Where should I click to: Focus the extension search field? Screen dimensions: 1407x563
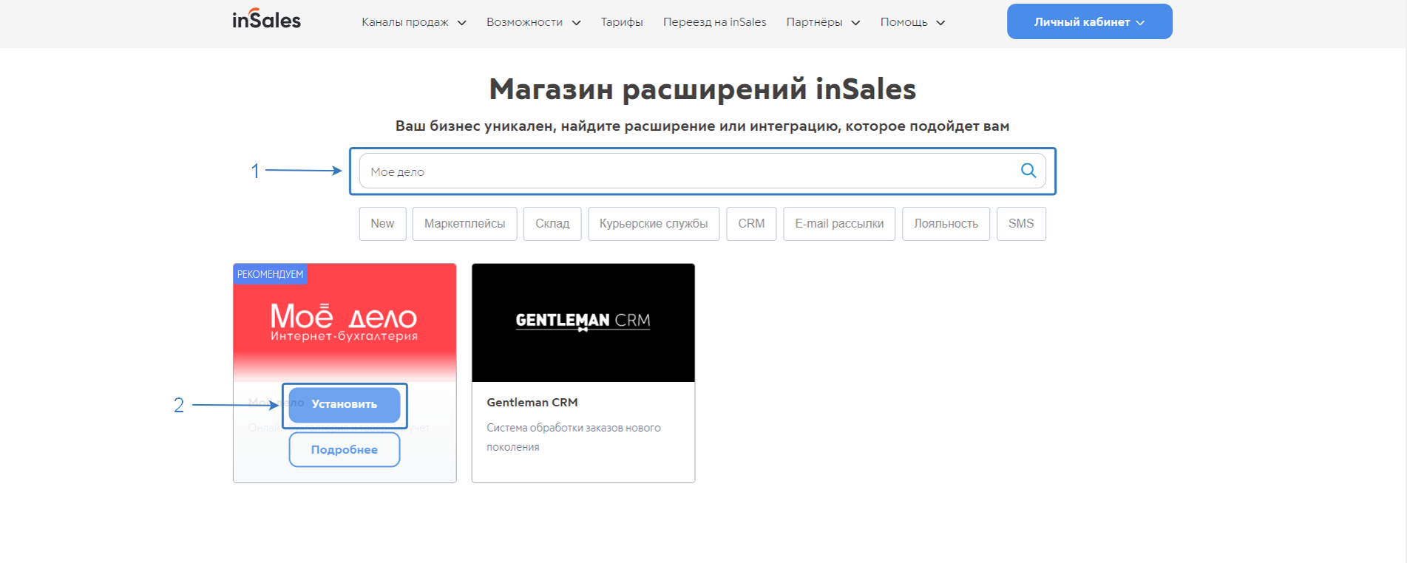pyautogui.click(x=702, y=171)
